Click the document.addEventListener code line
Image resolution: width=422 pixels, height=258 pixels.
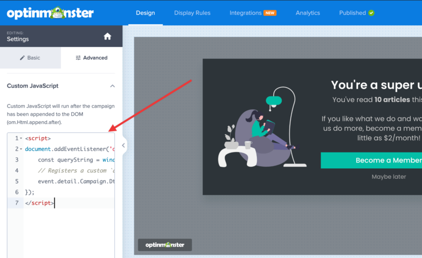point(70,149)
